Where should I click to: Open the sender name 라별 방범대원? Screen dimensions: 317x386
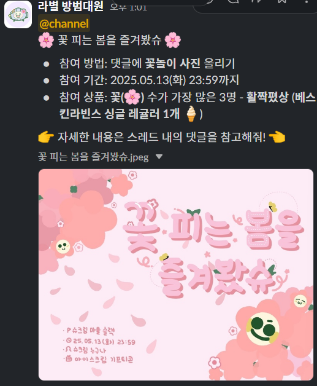(71, 6)
